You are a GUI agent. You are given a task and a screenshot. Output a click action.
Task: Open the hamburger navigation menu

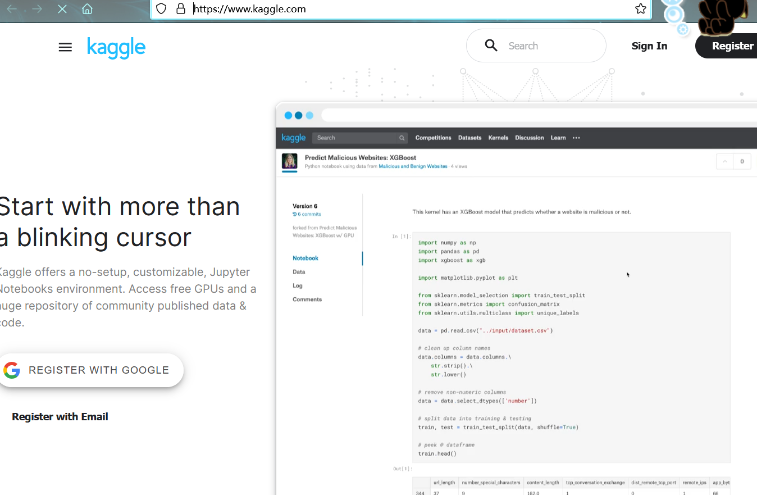(65, 47)
